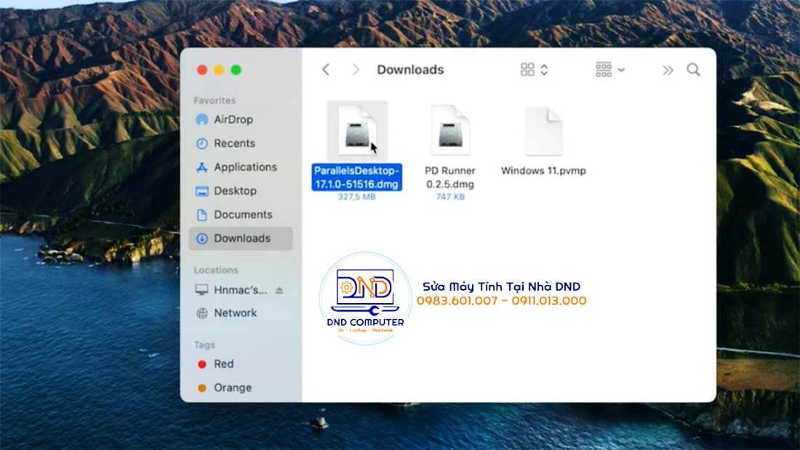Click the Hnmac's computer monitor icon

[x=202, y=290]
